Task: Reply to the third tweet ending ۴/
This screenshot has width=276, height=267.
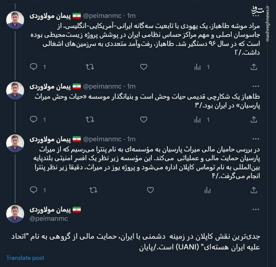Action: click(33, 190)
